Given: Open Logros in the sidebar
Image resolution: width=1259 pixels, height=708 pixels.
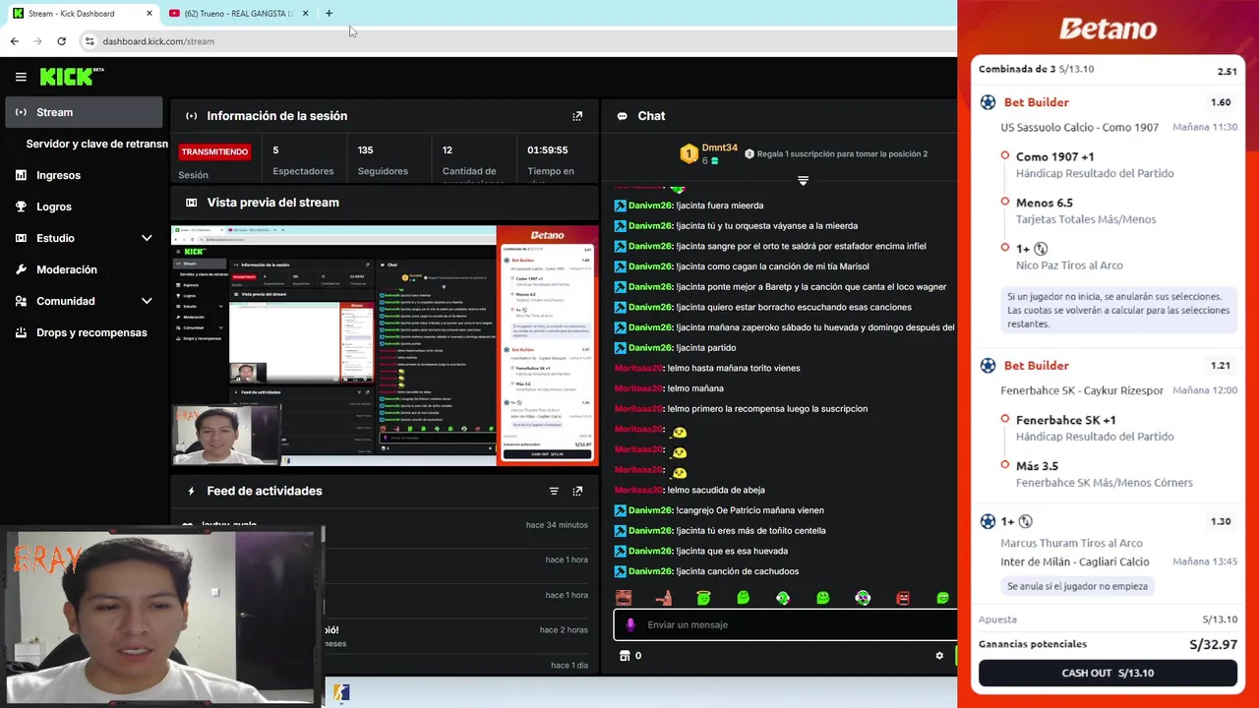Looking at the screenshot, I should pos(84,206).
